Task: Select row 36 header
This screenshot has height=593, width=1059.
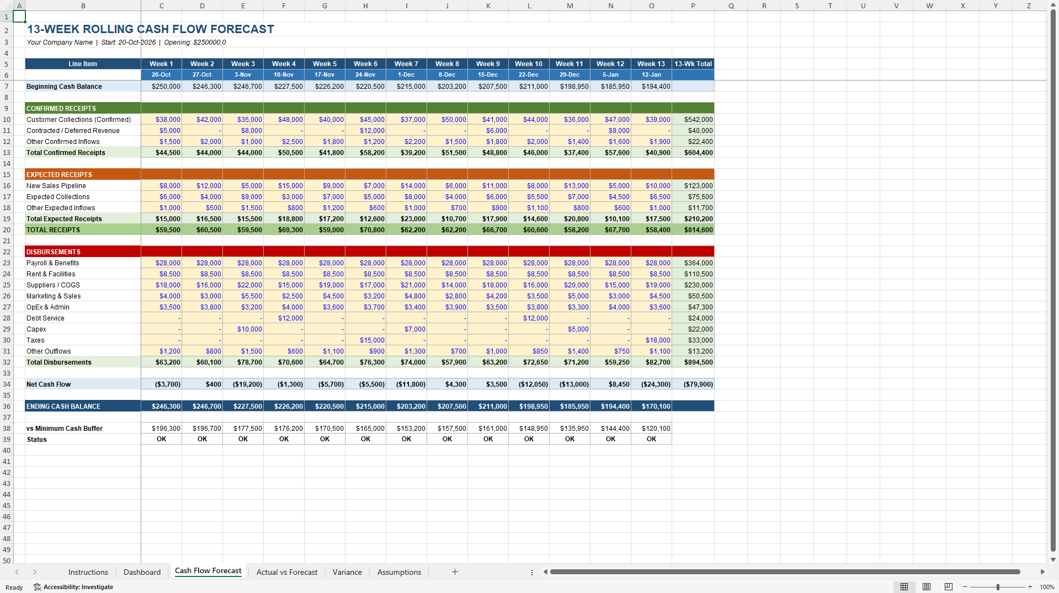Action: (x=7, y=406)
